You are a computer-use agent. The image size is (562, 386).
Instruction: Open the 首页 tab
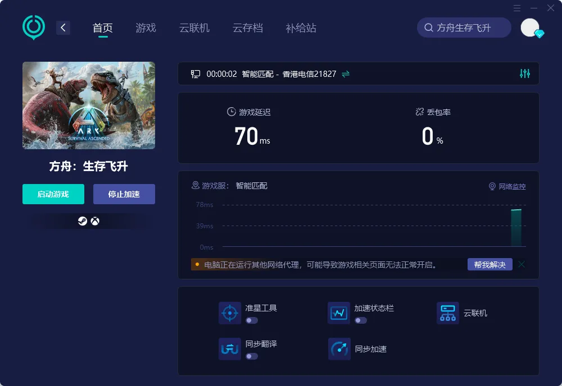103,28
